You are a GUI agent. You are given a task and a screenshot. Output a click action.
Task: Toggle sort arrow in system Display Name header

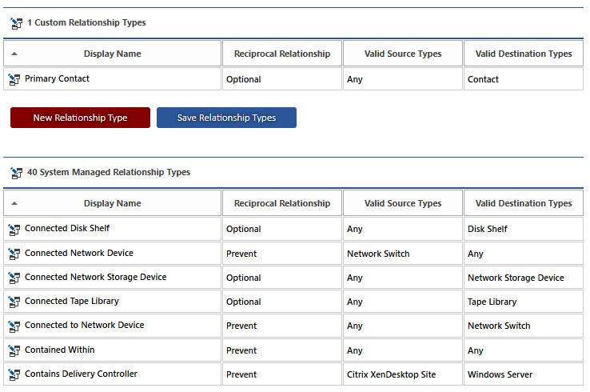14,203
